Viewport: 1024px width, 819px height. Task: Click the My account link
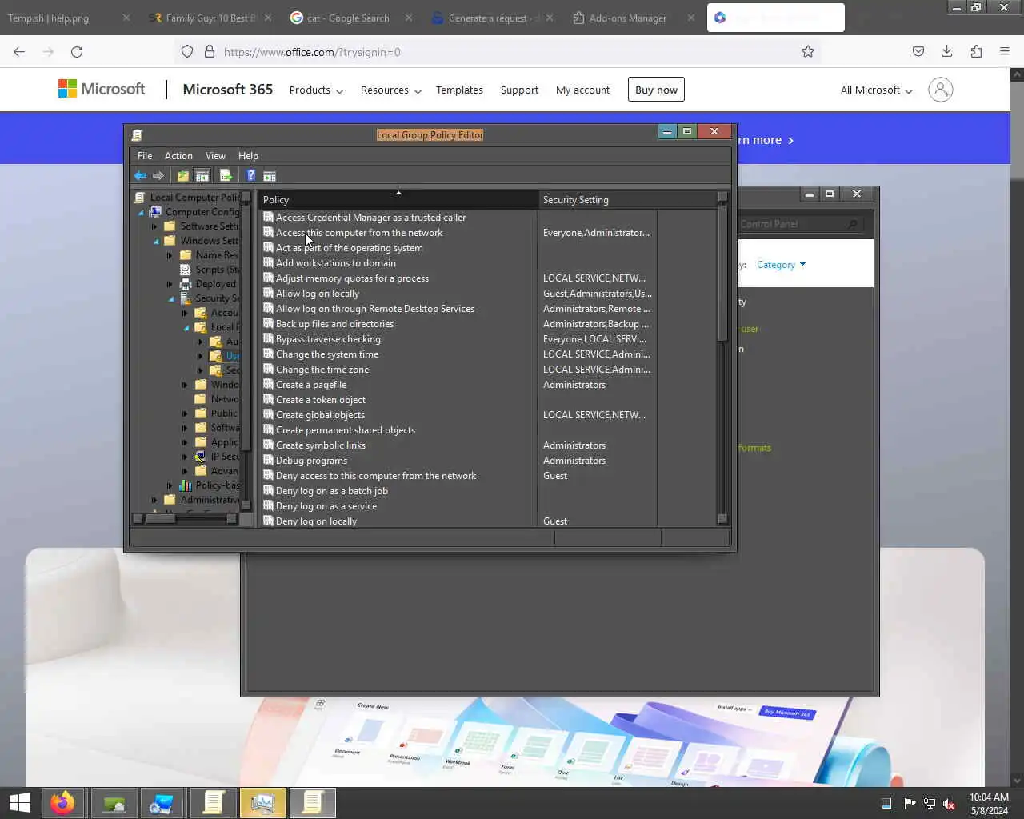point(582,90)
